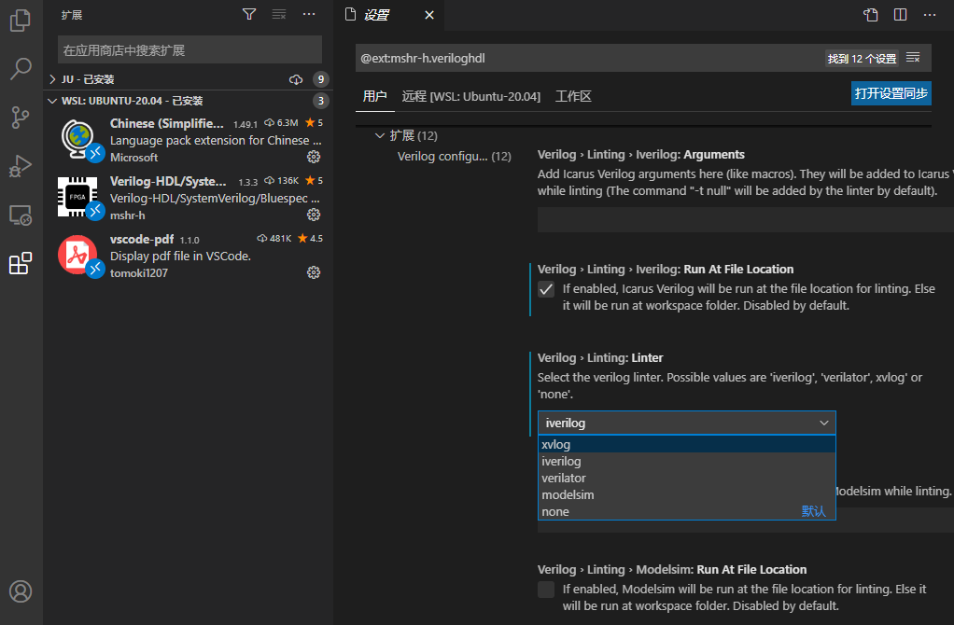Disable Iverilog Run At File Location checkbox
The image size is (954, 625).
point(546,289)
